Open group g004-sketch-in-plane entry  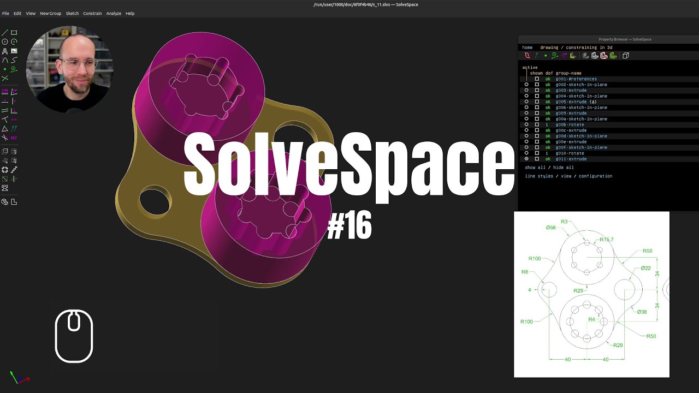pos(581,96)
